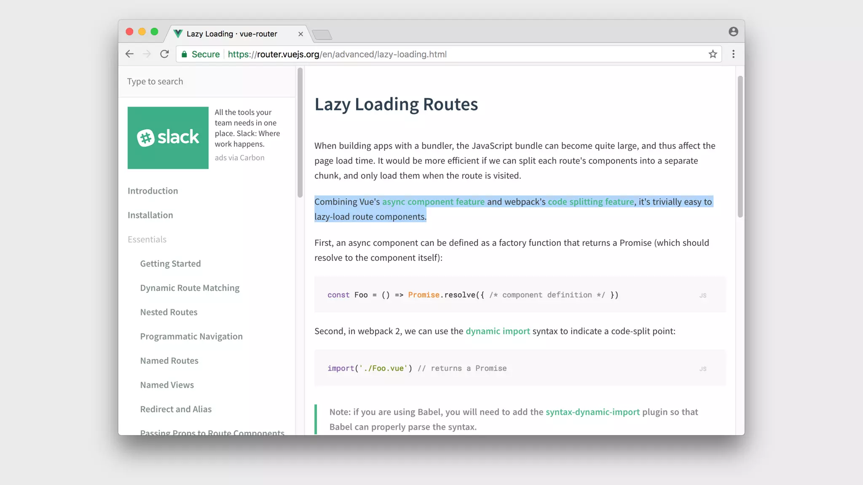The image size is (863, 485).
Task: Click the syntax-dynamic-import link
Action: 592,412
